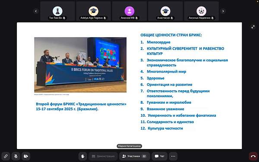
Task: Open the Чат chat panel
Action: pyautogui.click(x=160, y=156)
